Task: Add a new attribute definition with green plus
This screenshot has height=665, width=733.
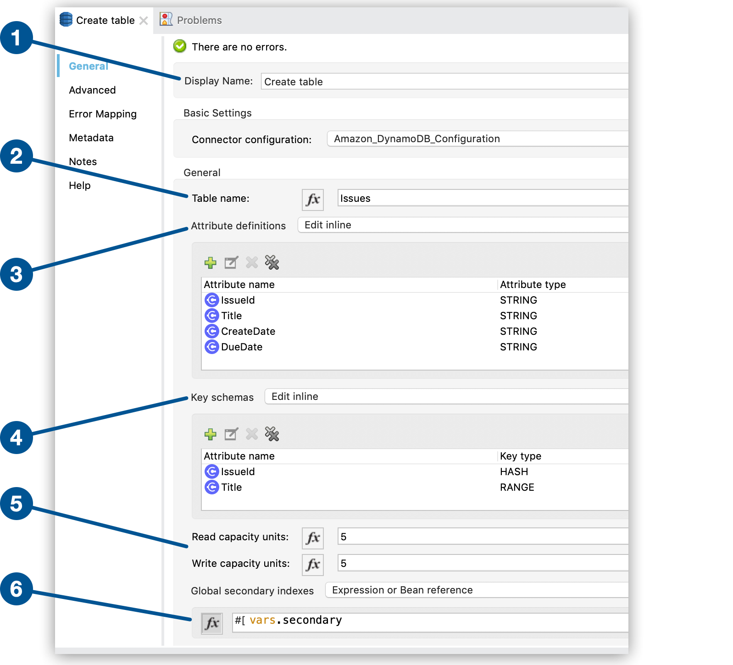Action: coord(211,263)
